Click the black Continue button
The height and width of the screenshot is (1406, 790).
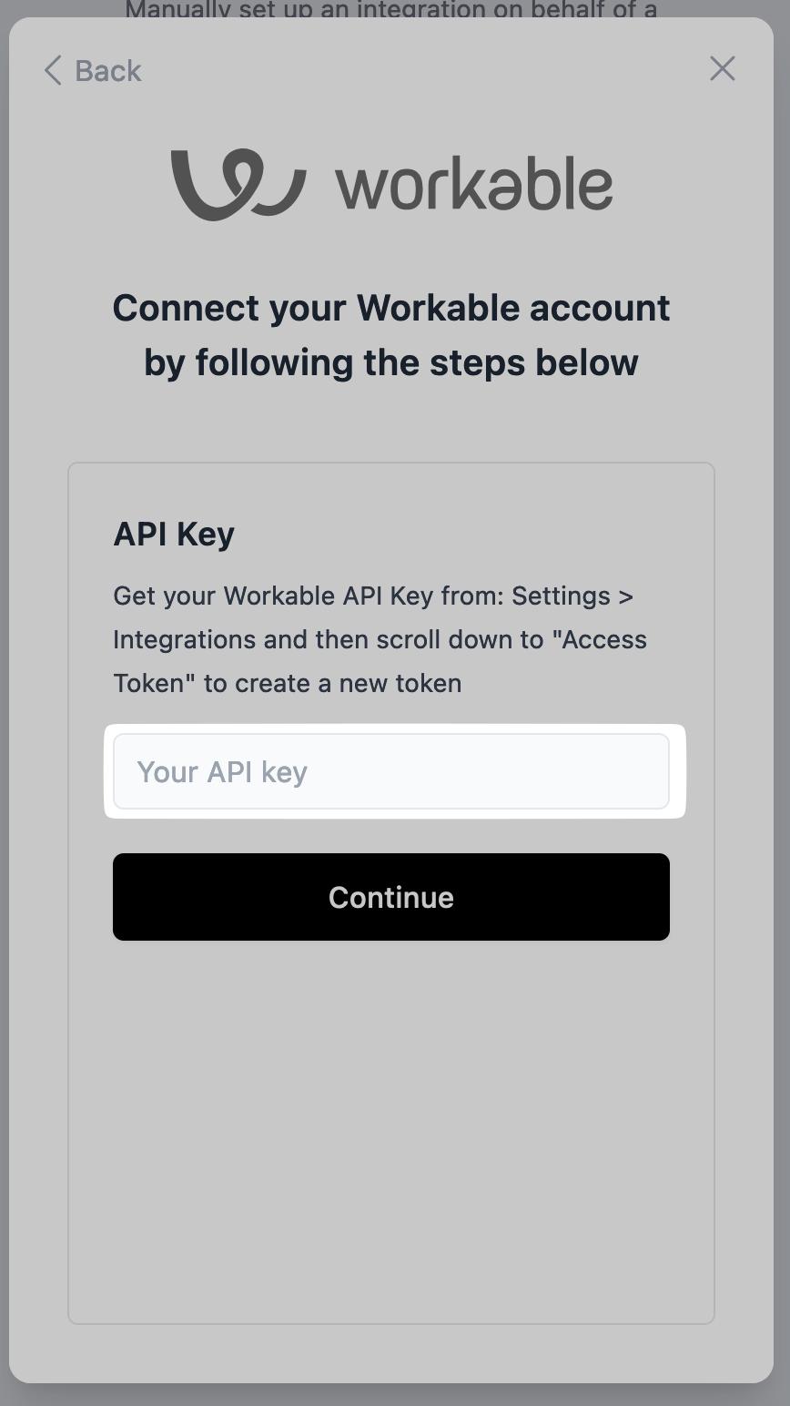coord(391,897)
